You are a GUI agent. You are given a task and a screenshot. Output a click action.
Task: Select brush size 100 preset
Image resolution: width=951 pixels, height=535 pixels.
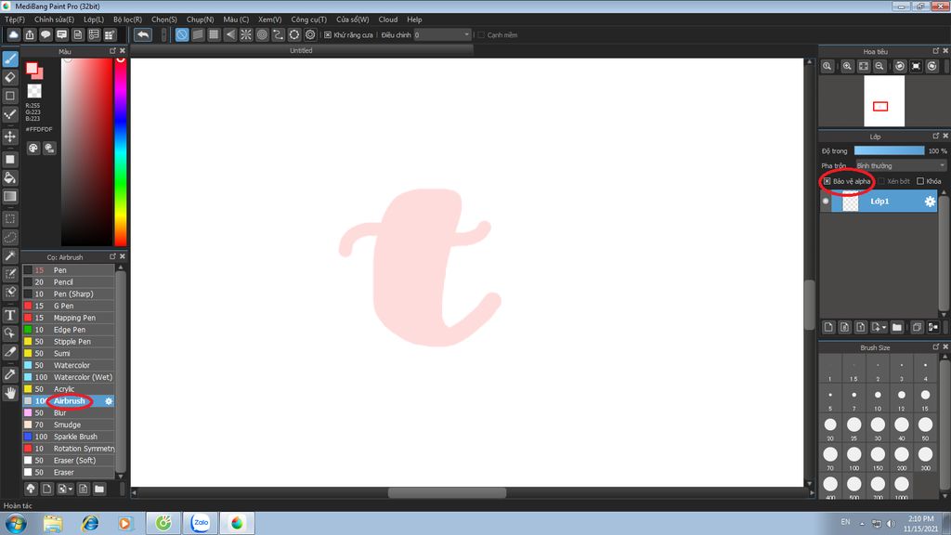point(854,455)
